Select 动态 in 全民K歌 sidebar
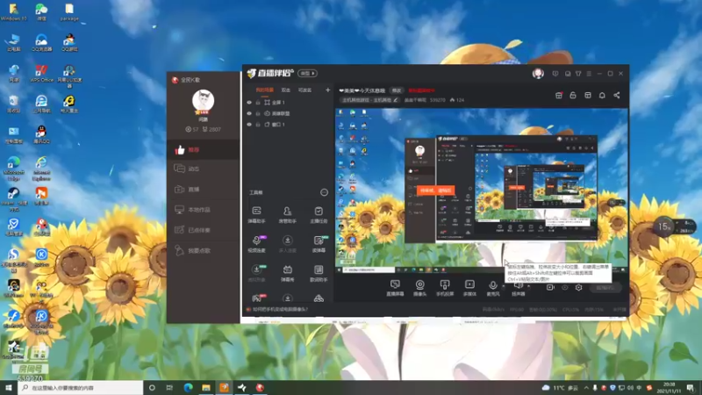 tap(203, 169)
